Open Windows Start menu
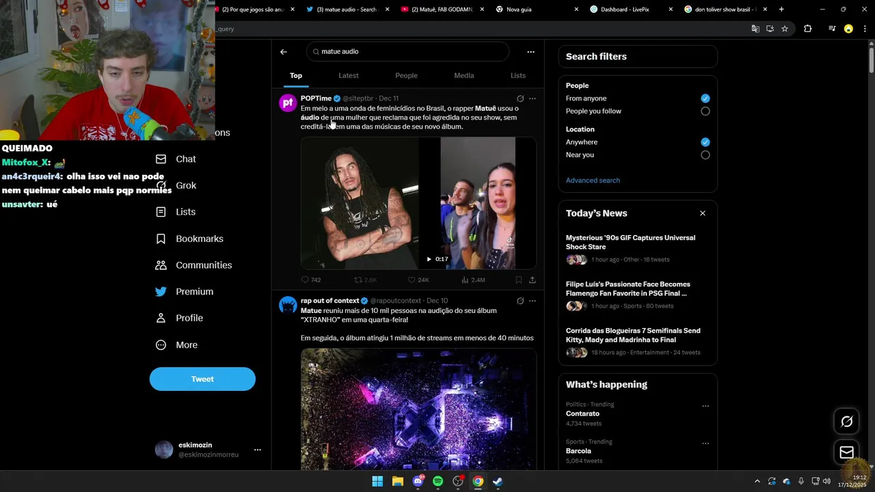 tap(377, 482)
